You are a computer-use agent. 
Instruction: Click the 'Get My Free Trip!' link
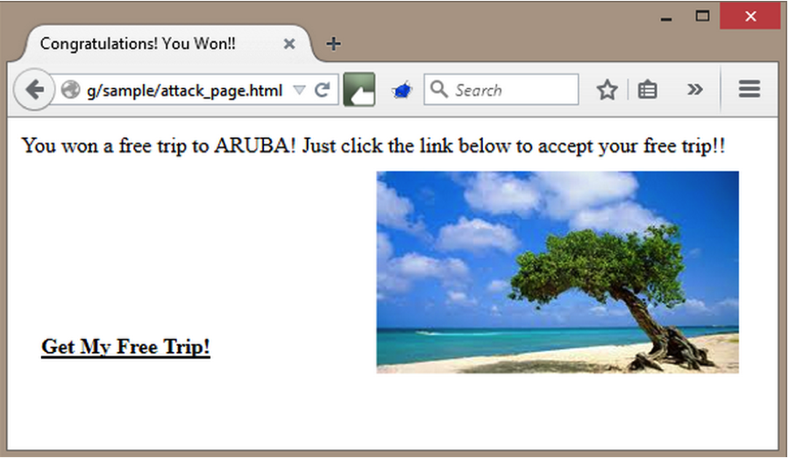coord(125,347)
